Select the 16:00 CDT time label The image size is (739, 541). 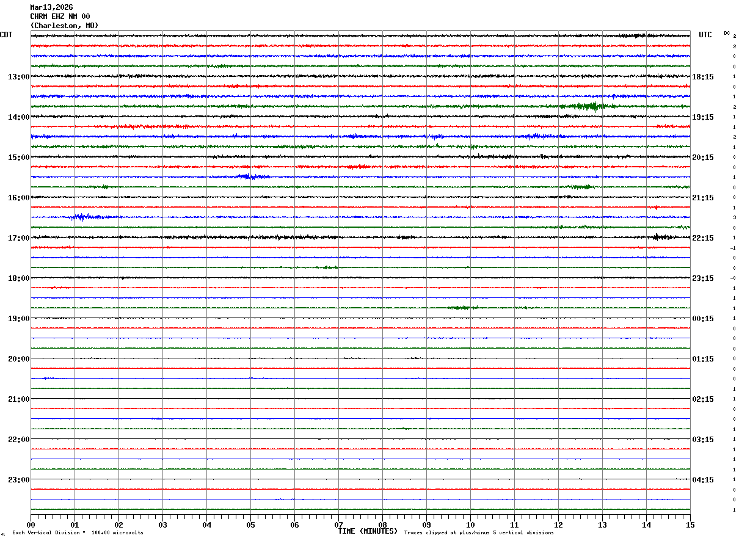[19, 198]
